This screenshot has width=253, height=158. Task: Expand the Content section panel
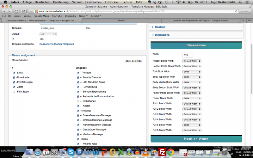coord(160,27)
